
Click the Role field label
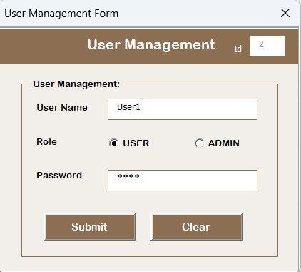[x=46, y=142]
